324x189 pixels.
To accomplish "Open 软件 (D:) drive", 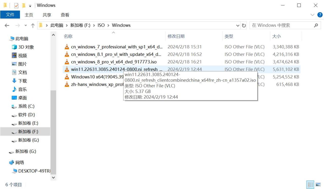I will (x=27, y=115).
